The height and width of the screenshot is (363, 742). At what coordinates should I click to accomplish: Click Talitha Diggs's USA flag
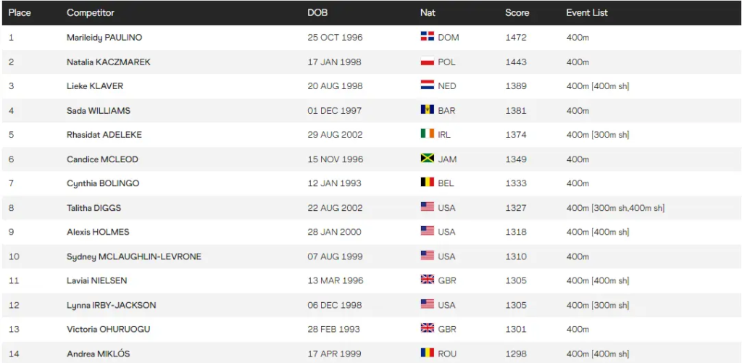pos(428,207)
